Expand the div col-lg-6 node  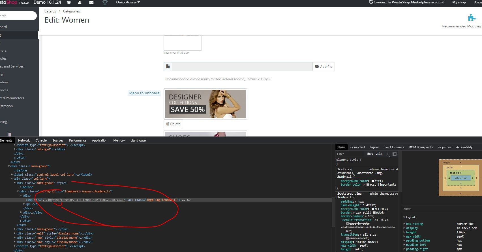(x=15, y=149)
